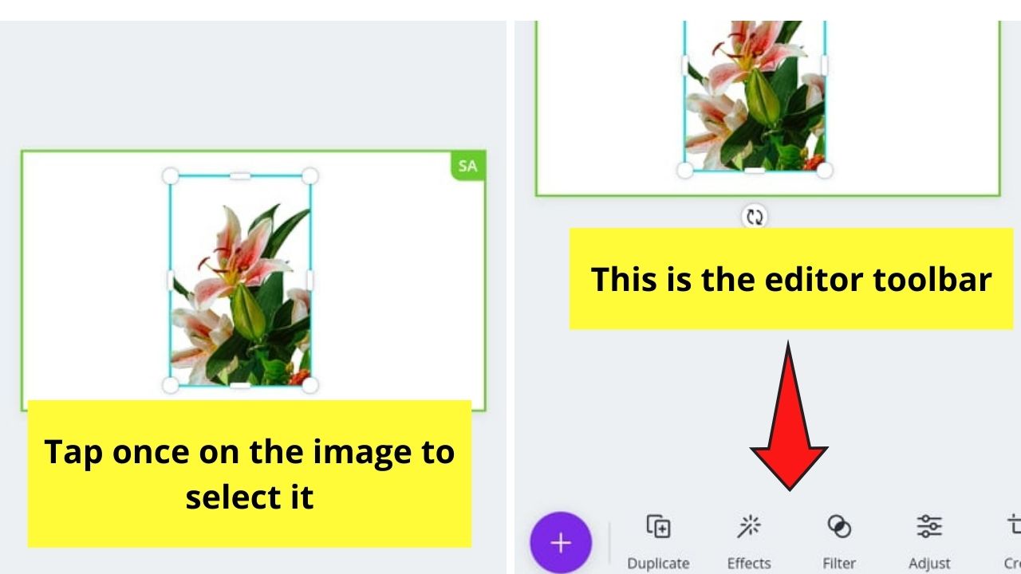1021x574 pixels.
Task: Click the bottom-left corner handle of the left lily image
Action: coord(170,386)
